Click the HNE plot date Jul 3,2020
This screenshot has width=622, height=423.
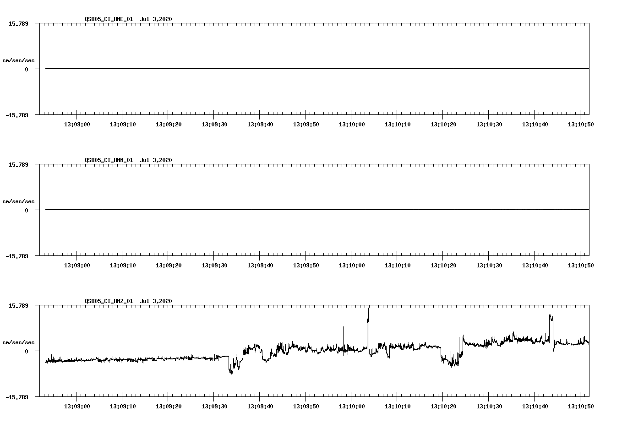pyautogui.click(x=156, y=19)
